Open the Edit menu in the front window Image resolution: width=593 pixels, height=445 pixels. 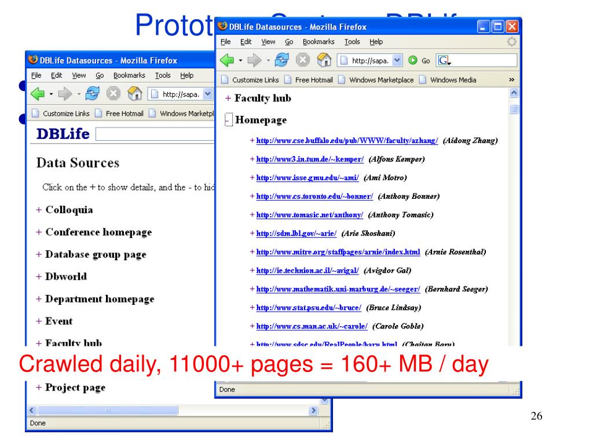pyautogui.click(x=246, y=42)
